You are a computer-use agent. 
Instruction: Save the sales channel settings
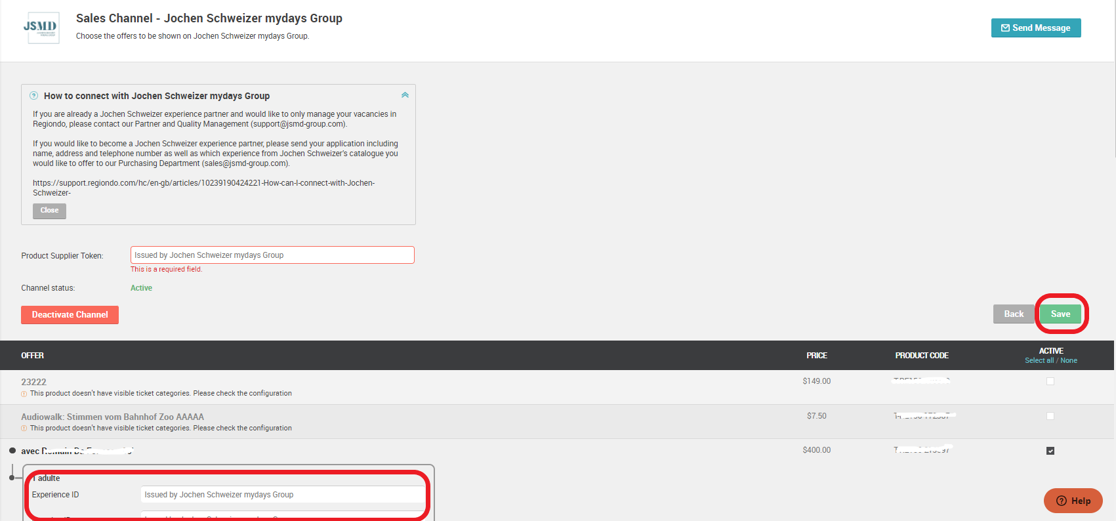pyautogui.click(x=1060, y=314)
